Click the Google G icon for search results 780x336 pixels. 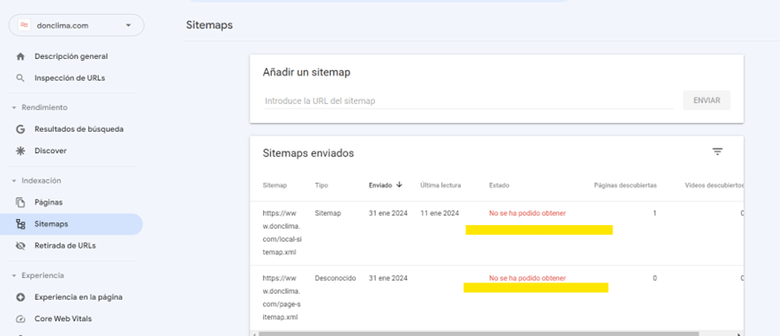[20, 129]
